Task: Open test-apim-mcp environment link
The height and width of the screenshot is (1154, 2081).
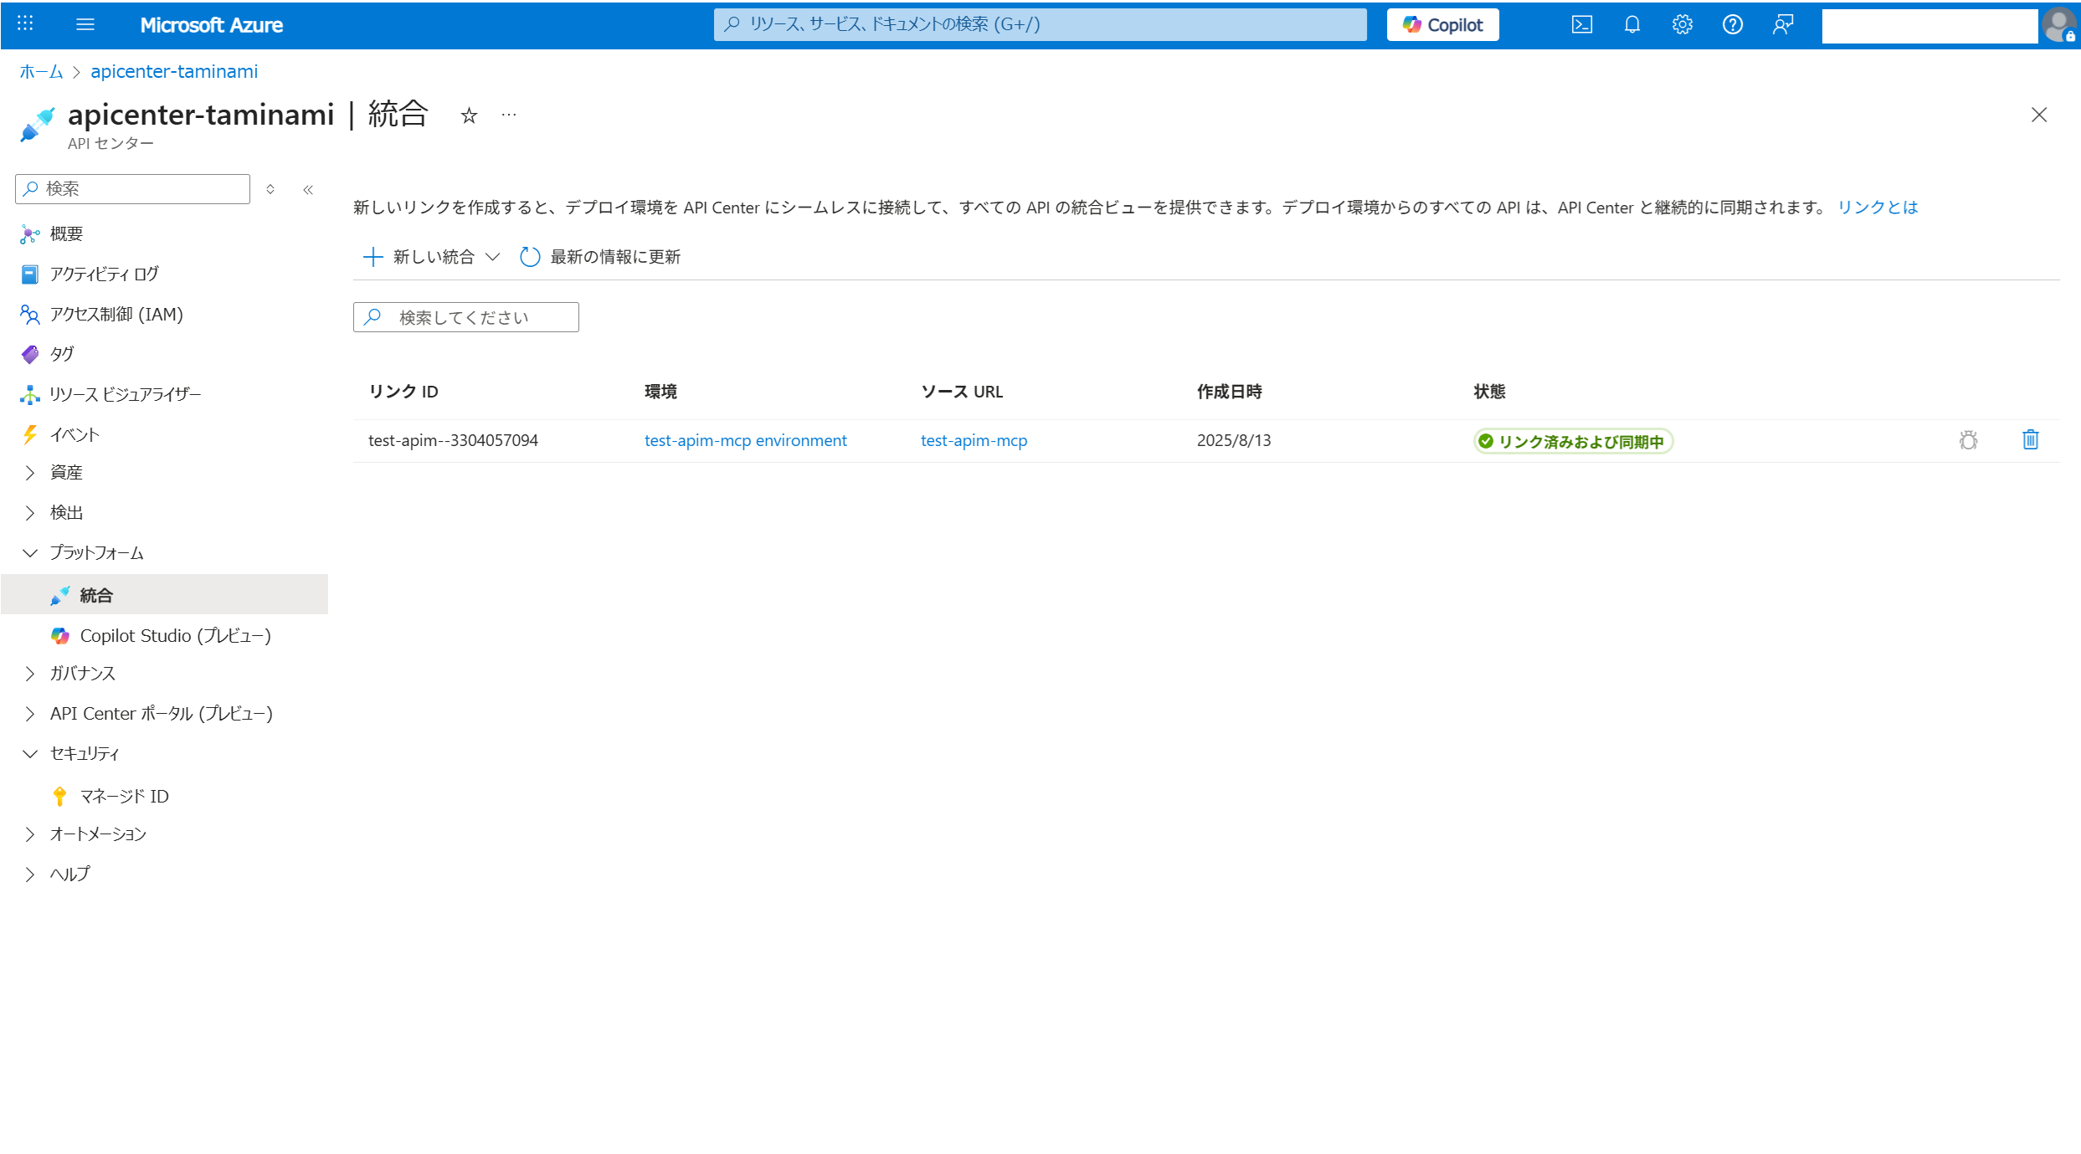Action: (x=745, y=440)
